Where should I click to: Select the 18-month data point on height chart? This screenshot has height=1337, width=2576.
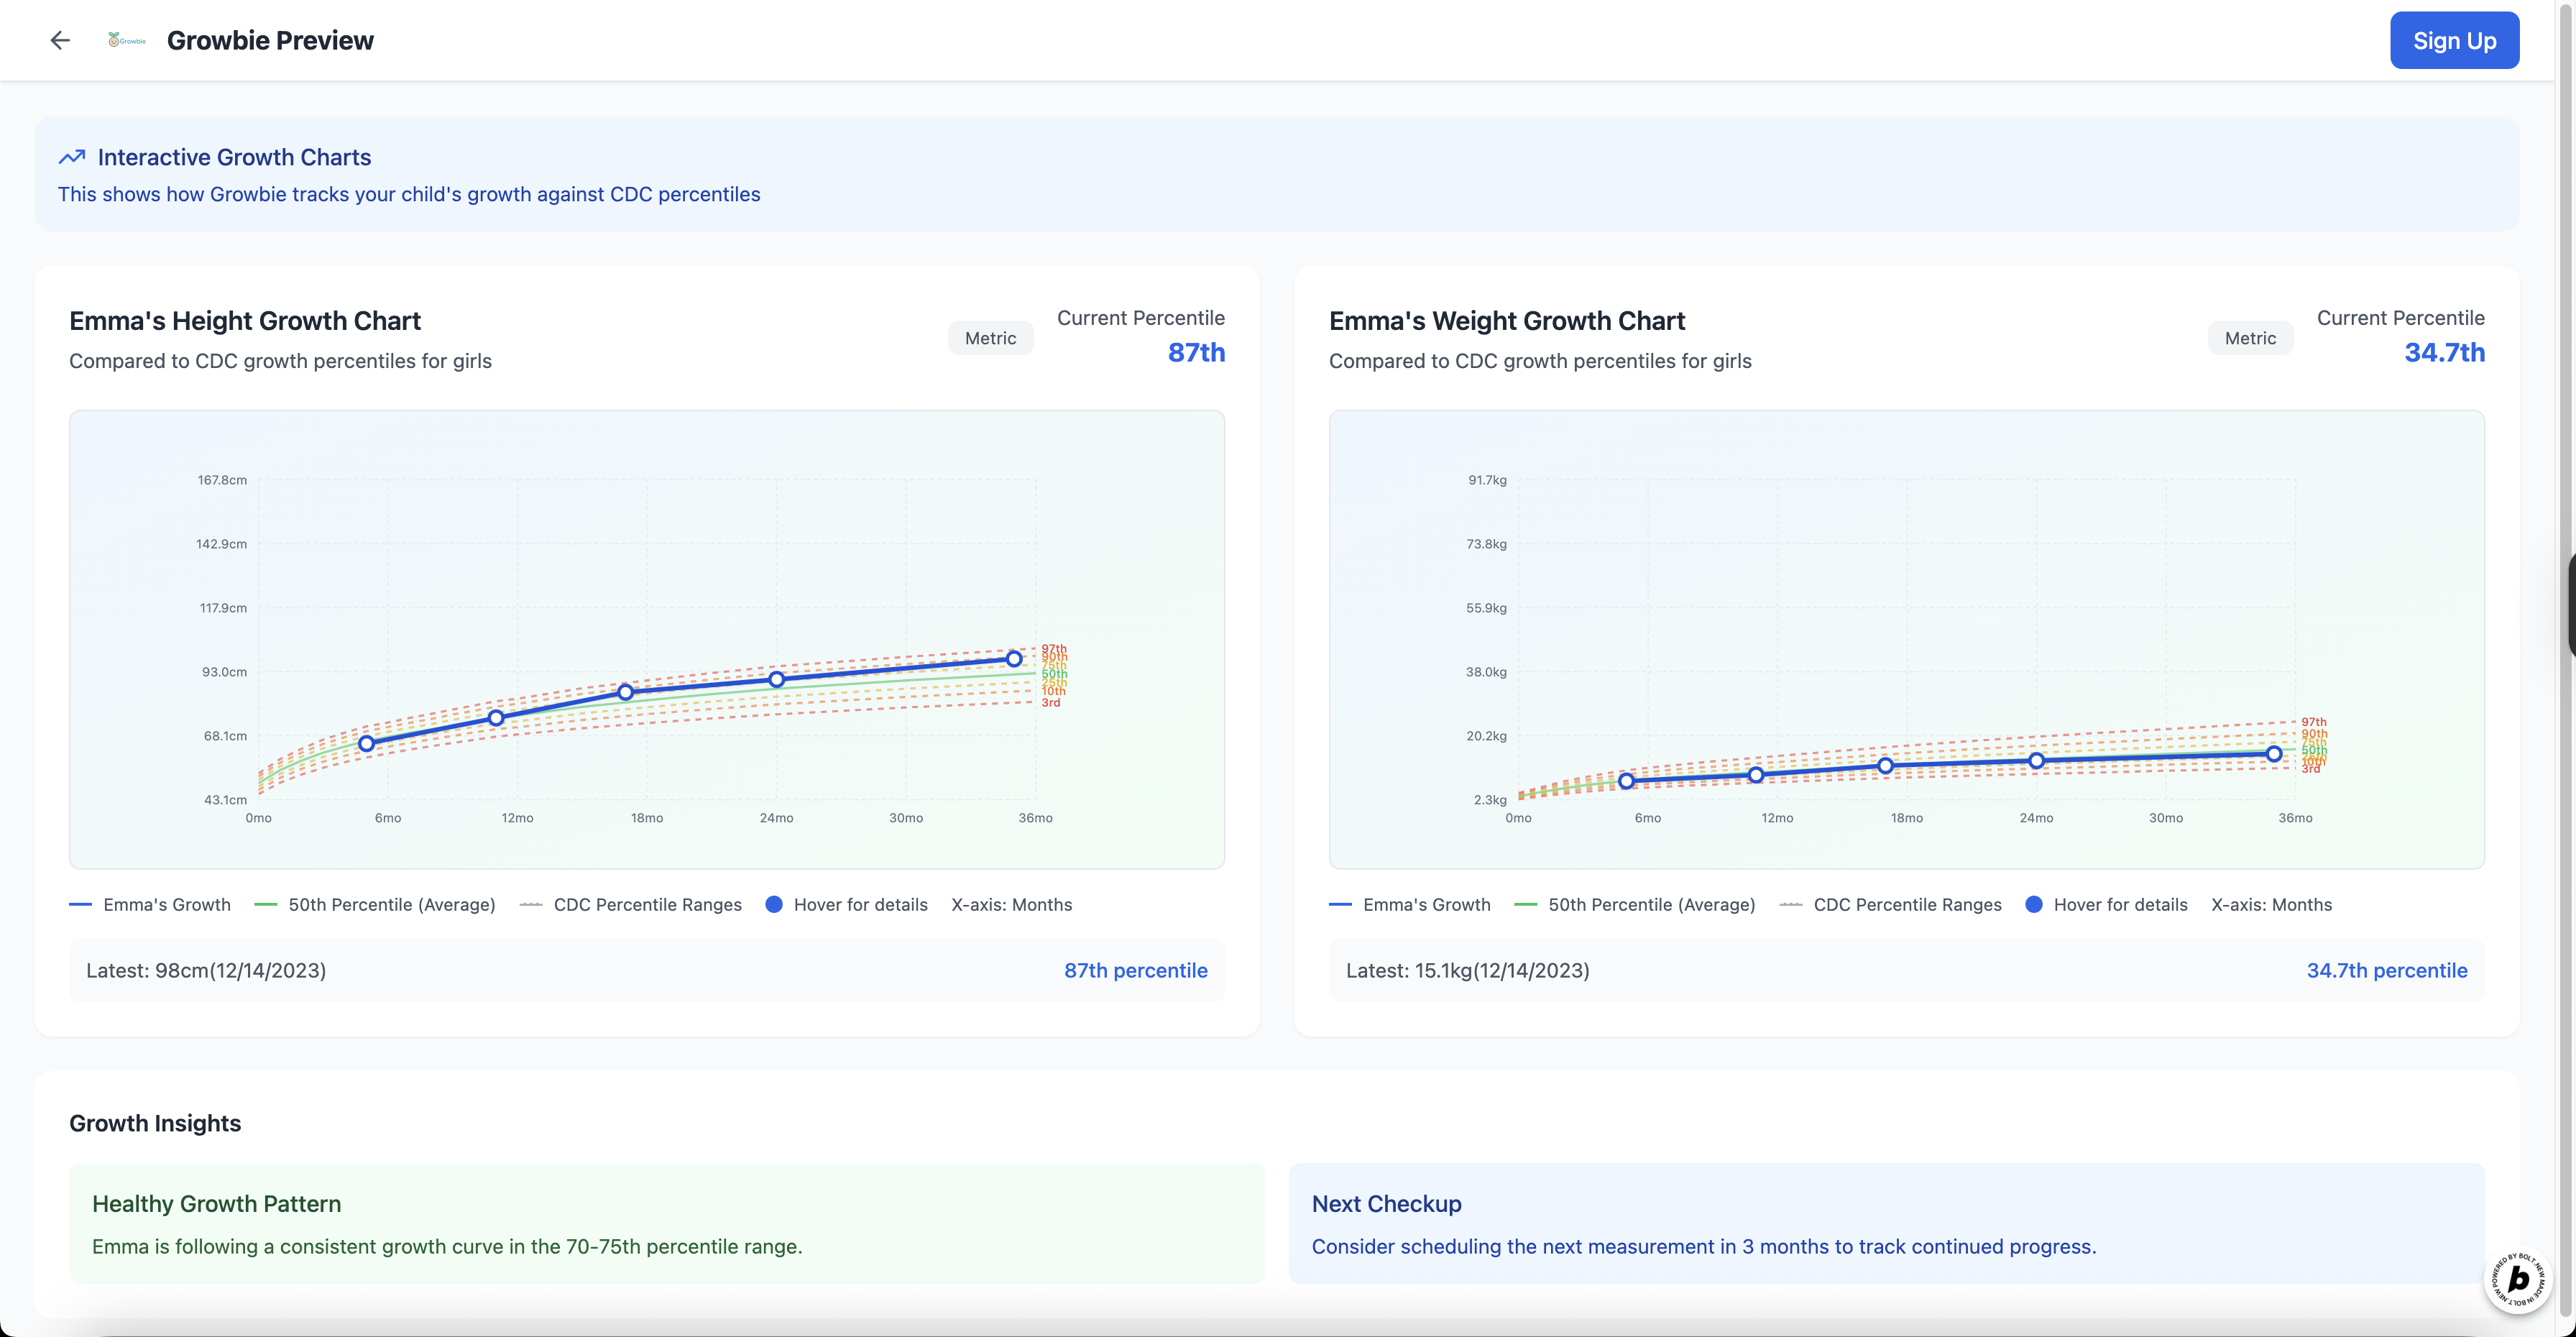pos(625,692)
